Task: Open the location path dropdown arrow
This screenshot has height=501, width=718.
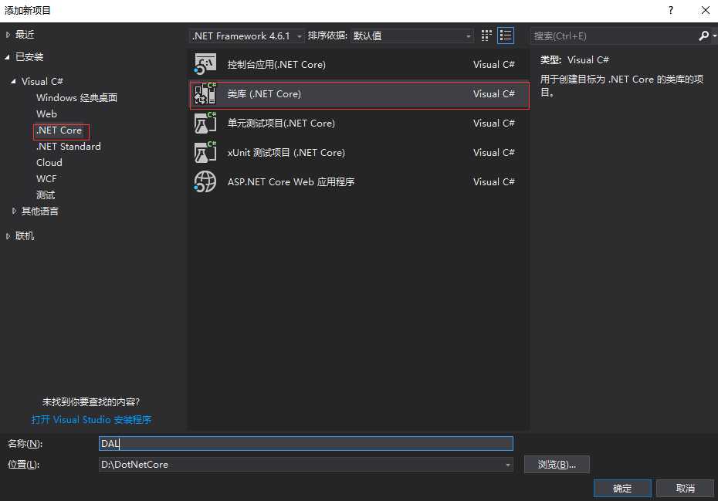Action: pyautogui.click(x=507, y=465)
